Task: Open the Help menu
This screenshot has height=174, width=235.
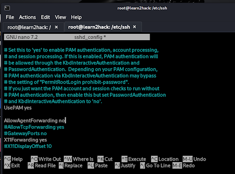Action: [x=76, y=17]
